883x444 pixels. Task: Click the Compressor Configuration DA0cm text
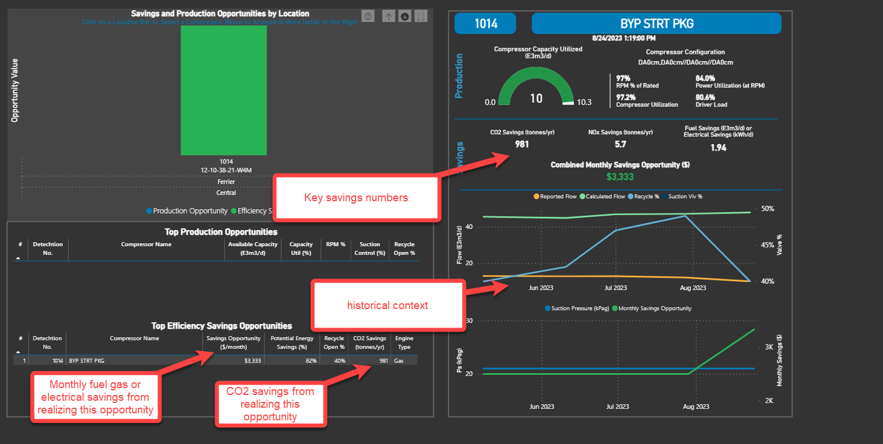(685, 62)
